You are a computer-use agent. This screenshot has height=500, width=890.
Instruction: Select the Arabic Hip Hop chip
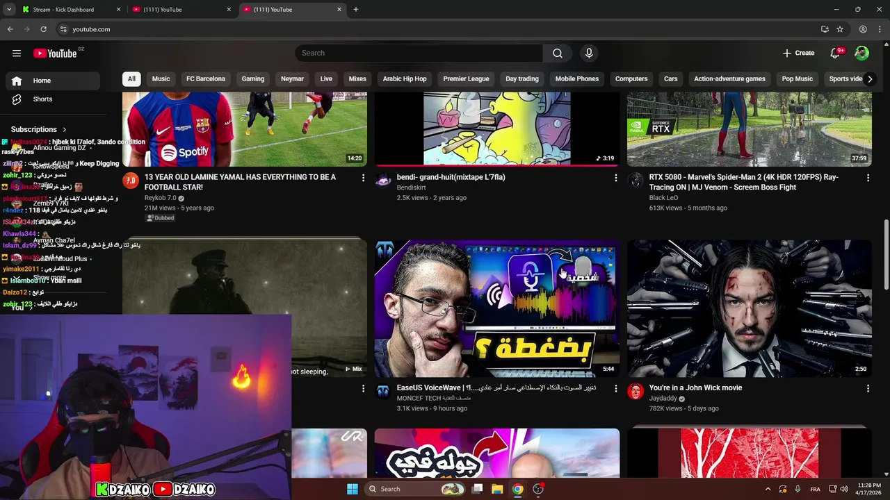click(x=405, y=79)
